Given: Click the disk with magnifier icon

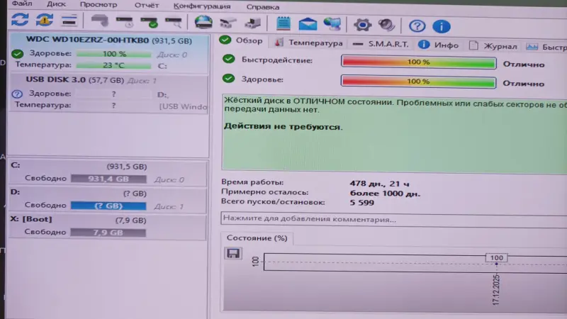Looking at the screenshot, I should pyautogui.click(x=174, y=23).
